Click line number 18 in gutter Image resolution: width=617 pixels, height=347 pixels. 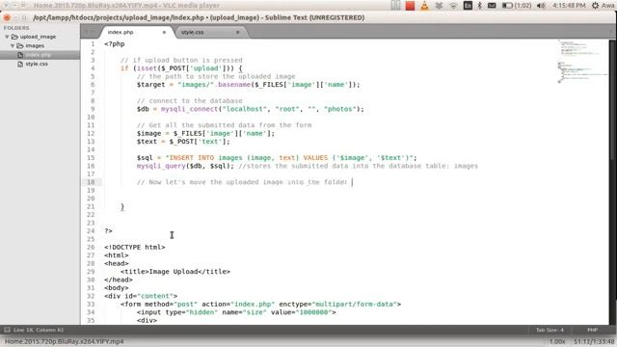click(x=91, y=182)
